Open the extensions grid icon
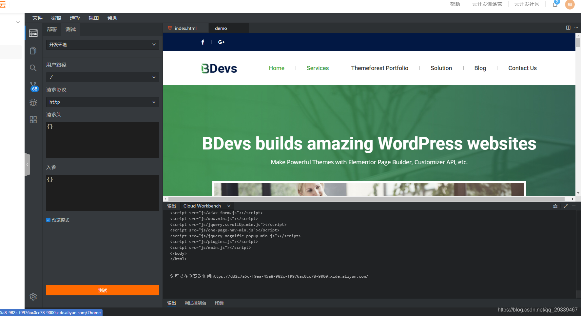 [33, 120]
